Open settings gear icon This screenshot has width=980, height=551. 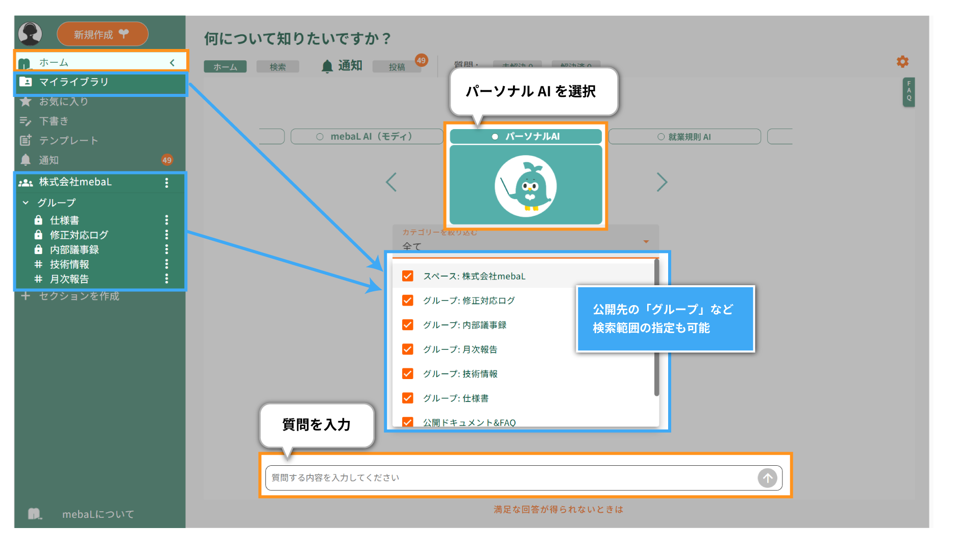pyautogui.click(x=902, y=62)
